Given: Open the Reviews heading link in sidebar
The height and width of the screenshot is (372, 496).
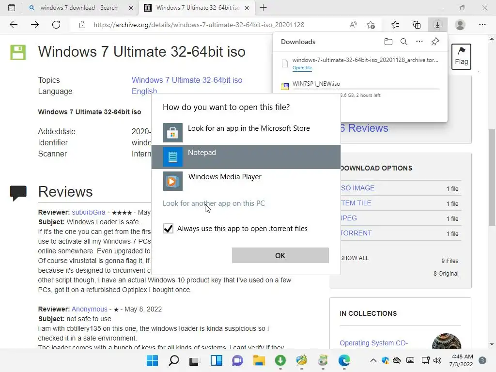Looking at the screenshot, I should (364, 128).
